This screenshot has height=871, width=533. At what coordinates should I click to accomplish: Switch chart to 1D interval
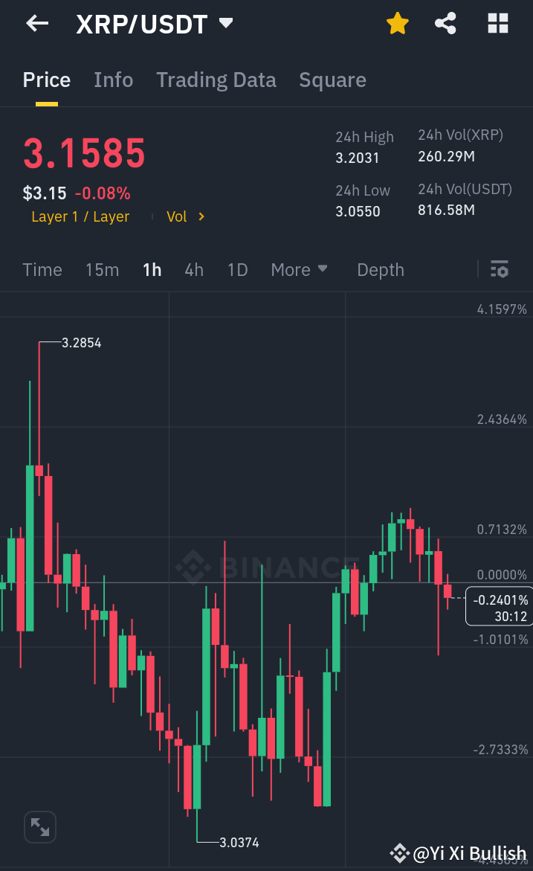click(237, 270)
